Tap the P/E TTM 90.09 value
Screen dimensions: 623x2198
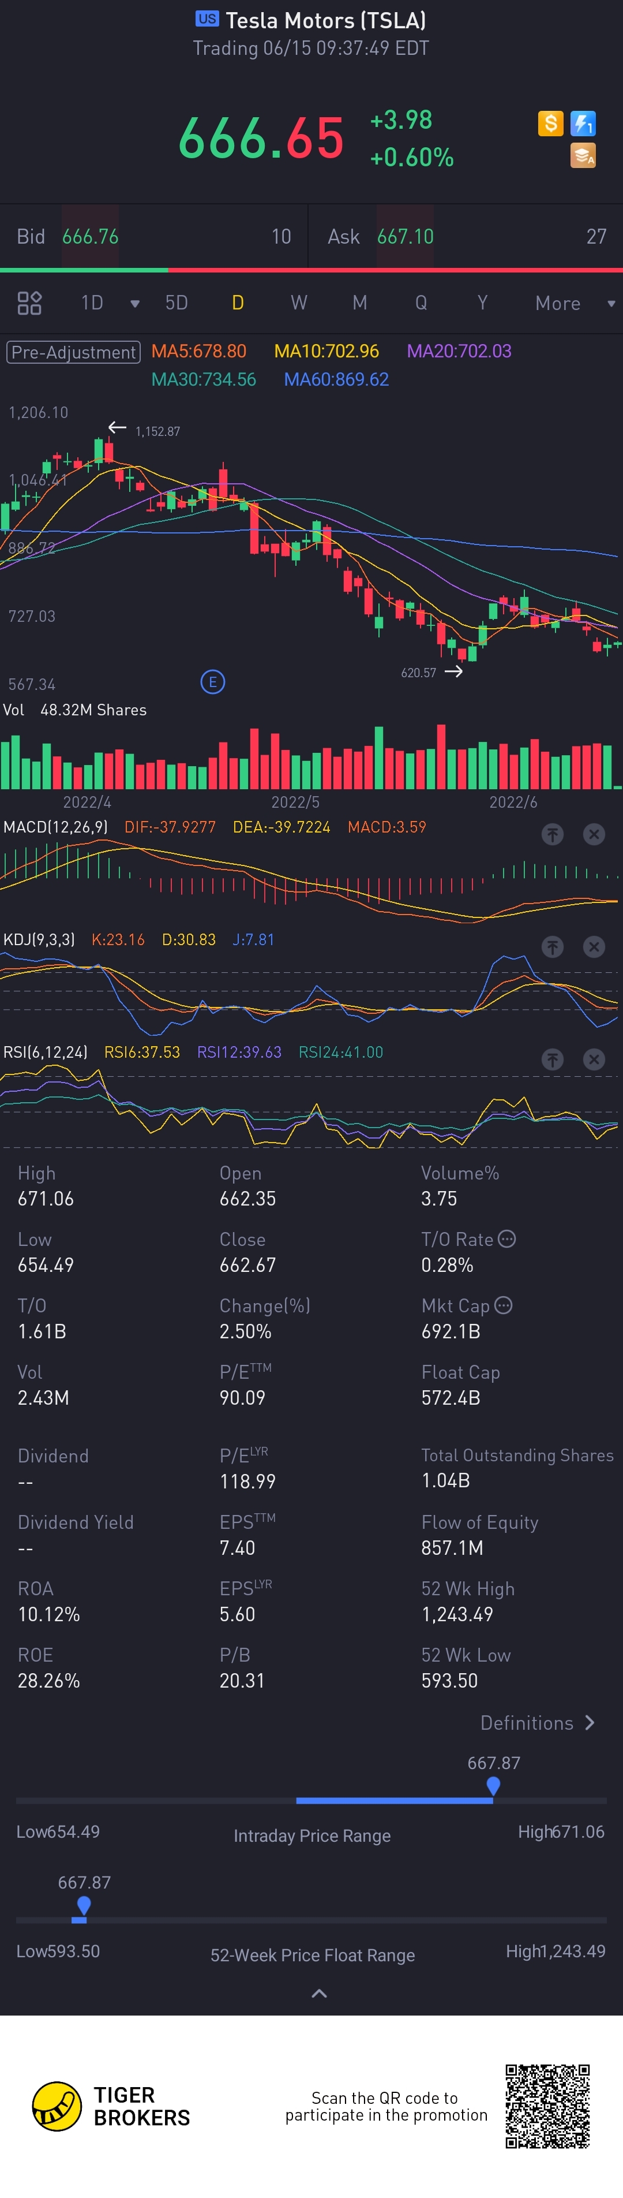[x=242, y=1398]
